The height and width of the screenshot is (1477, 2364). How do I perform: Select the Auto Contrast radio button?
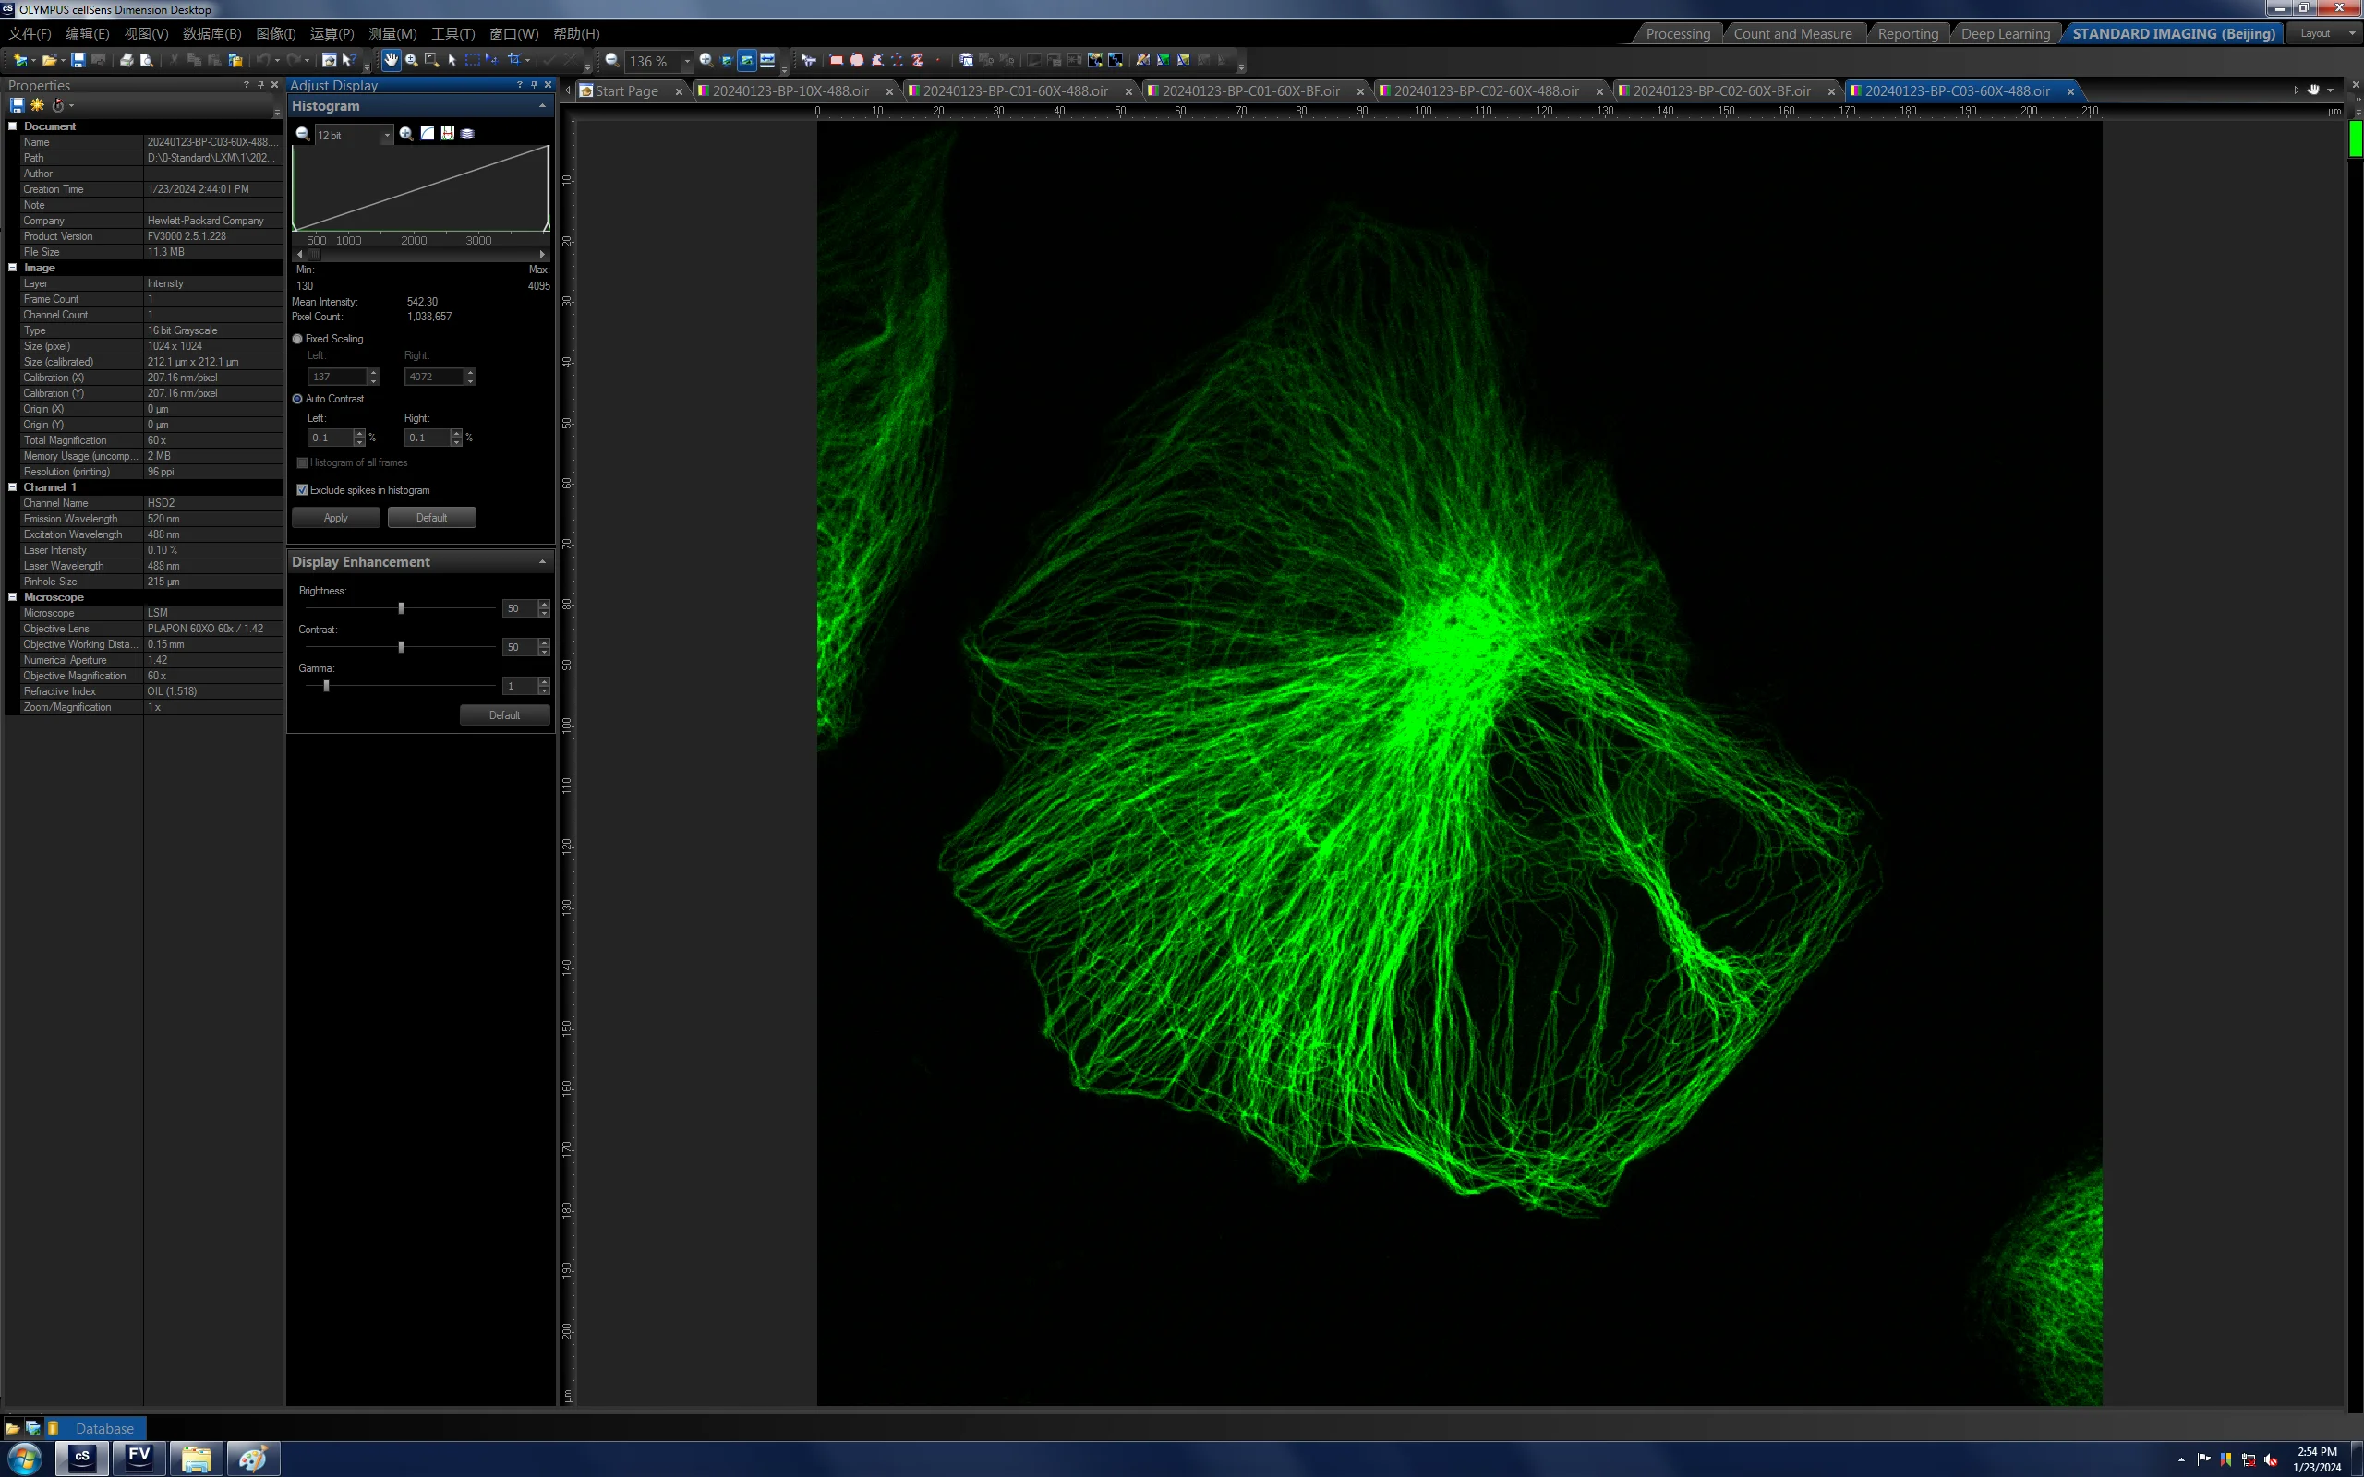(x=298, y=399)
